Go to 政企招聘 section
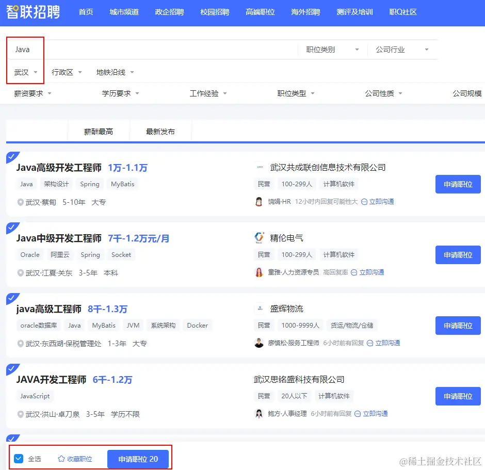 (x=169, y=12)
